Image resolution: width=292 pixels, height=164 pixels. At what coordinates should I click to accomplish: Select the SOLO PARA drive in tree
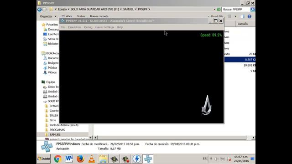point(51,101)
